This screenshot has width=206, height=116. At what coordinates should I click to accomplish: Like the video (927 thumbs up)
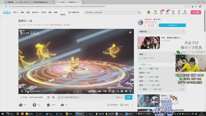pos(21,105)
